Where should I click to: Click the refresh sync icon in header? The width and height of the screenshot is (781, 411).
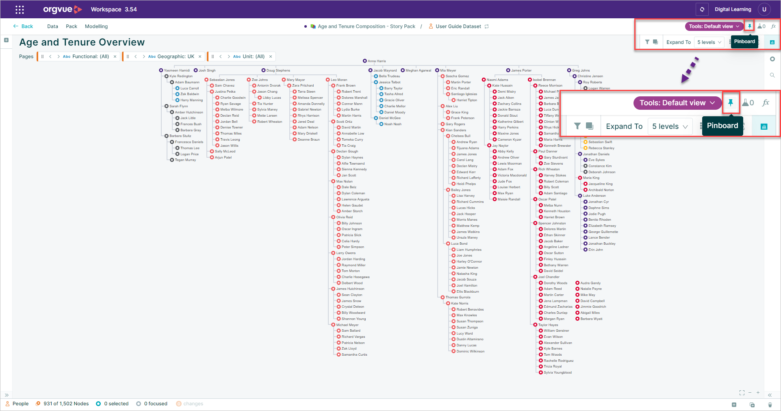pos(702,9)
